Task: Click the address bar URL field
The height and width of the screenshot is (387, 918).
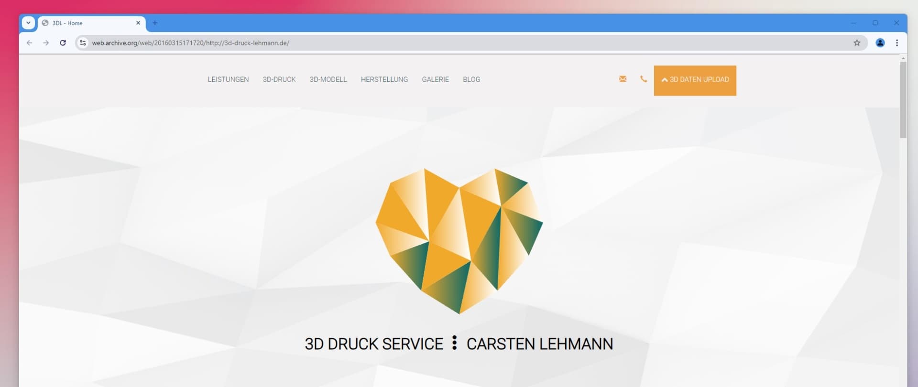Action: coord(471,43)
